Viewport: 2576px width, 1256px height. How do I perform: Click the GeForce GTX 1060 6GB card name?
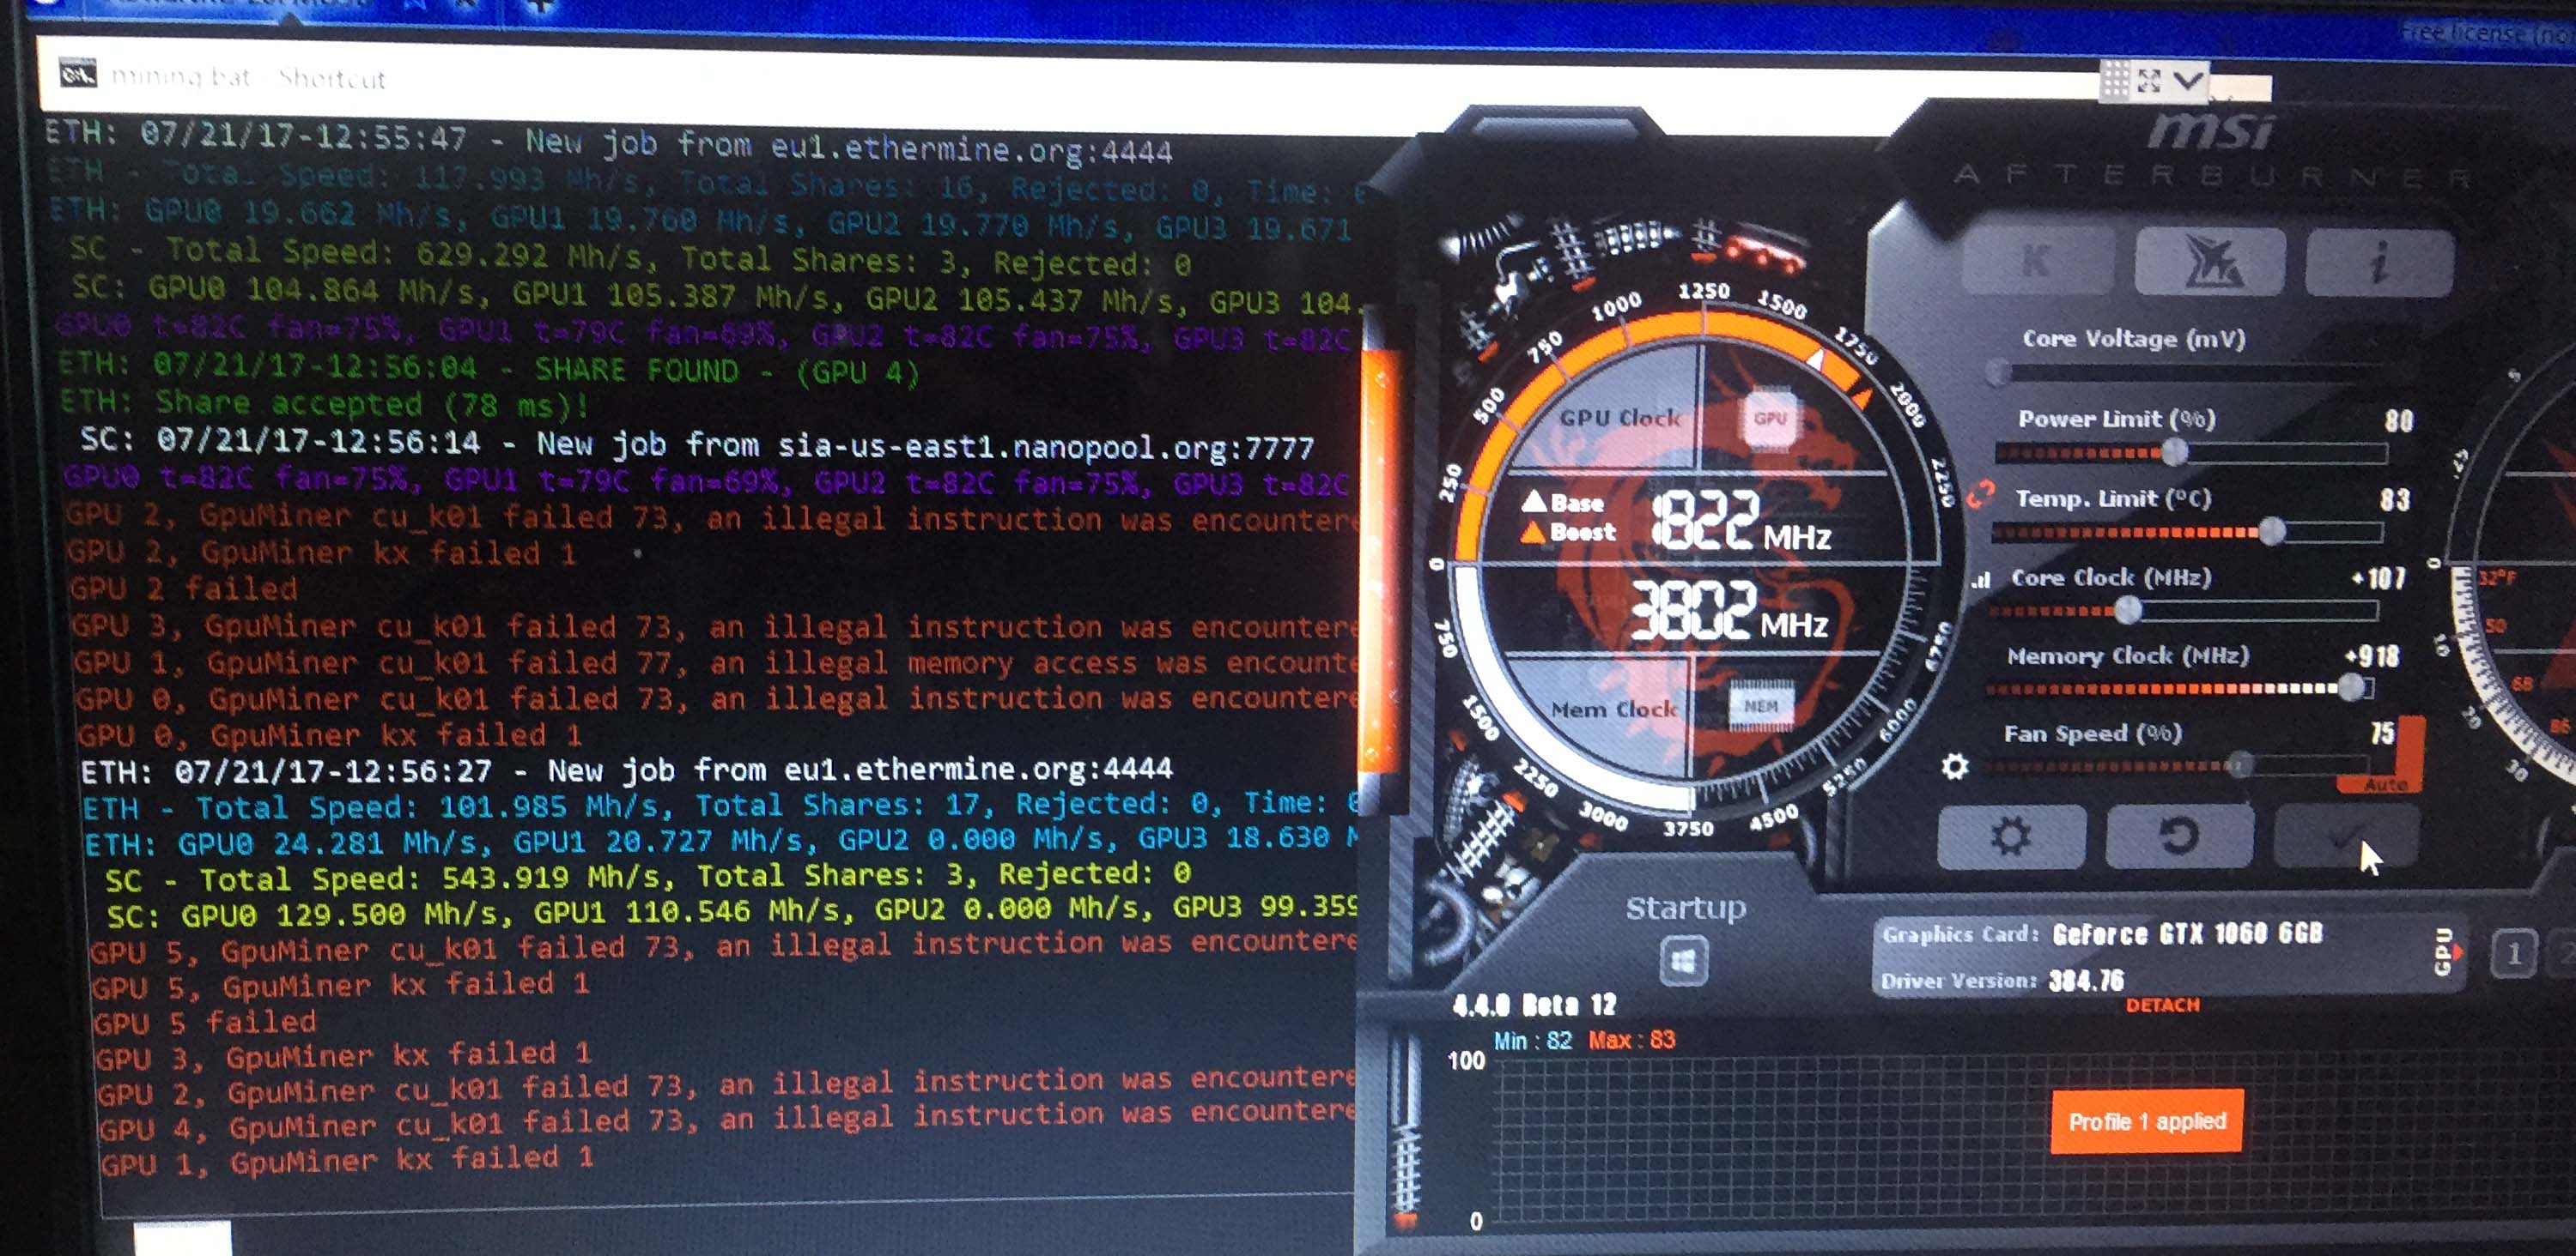tap(2187, 934)
